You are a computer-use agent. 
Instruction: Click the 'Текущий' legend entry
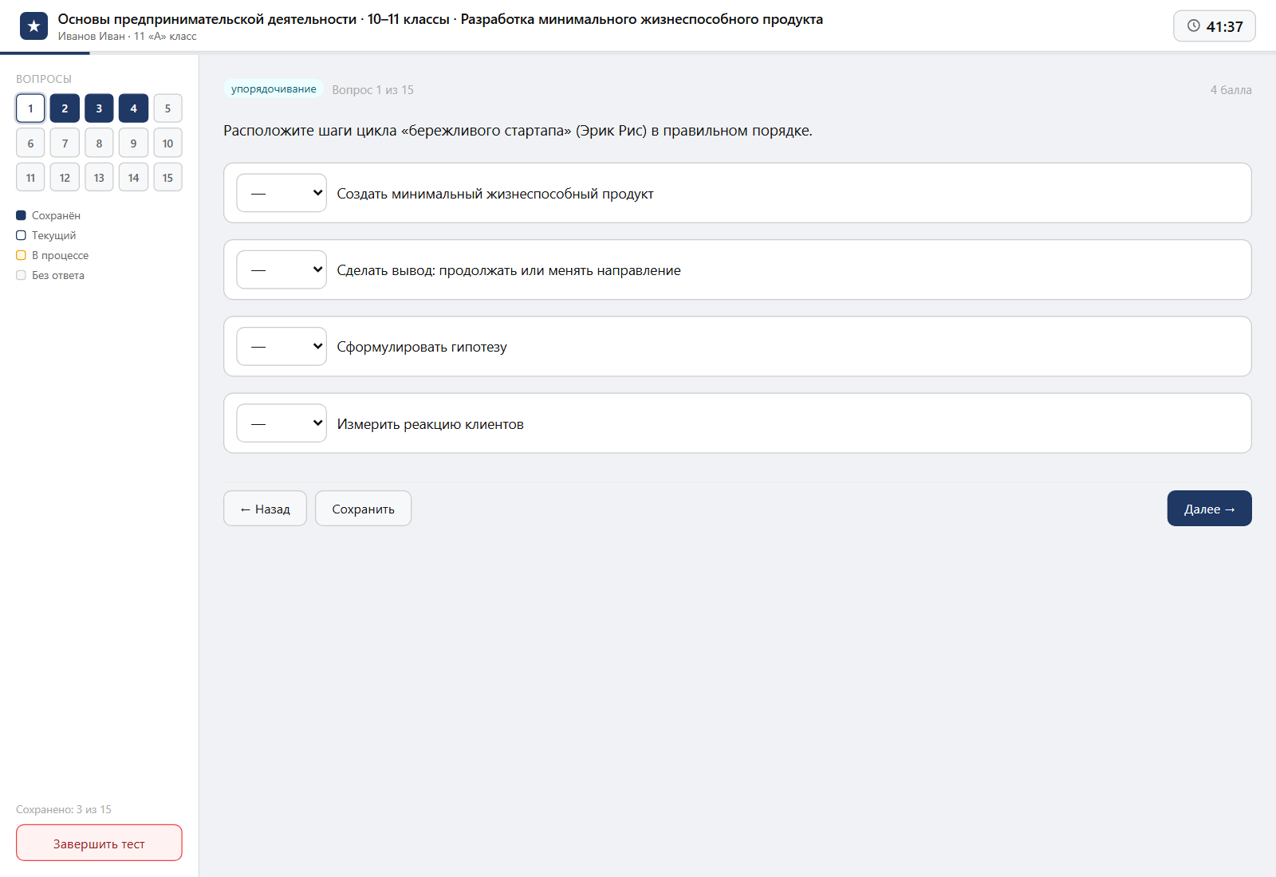(46, 235)
